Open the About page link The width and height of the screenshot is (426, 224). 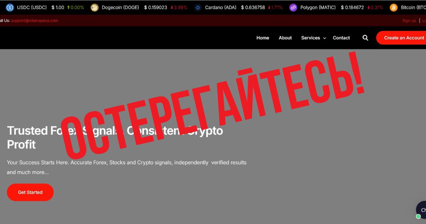285,38
